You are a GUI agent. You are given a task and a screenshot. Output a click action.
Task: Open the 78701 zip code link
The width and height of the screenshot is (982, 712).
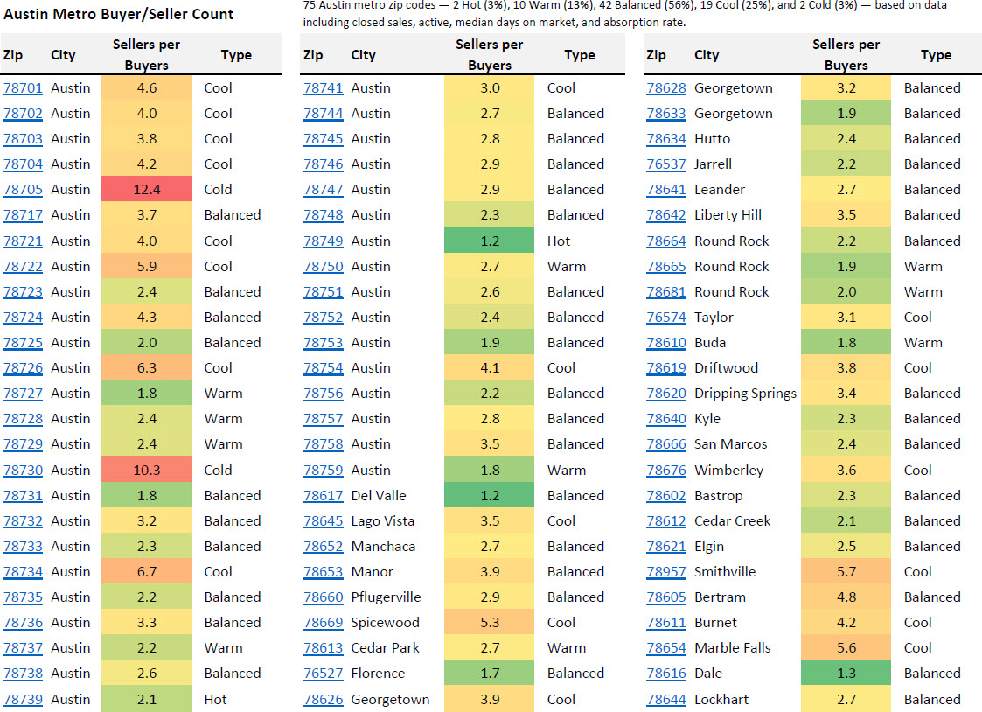point(23,87)
